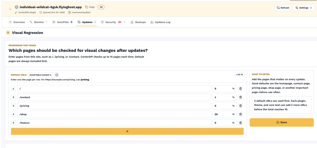Set the change percent for /pricing row

[224, 106]
